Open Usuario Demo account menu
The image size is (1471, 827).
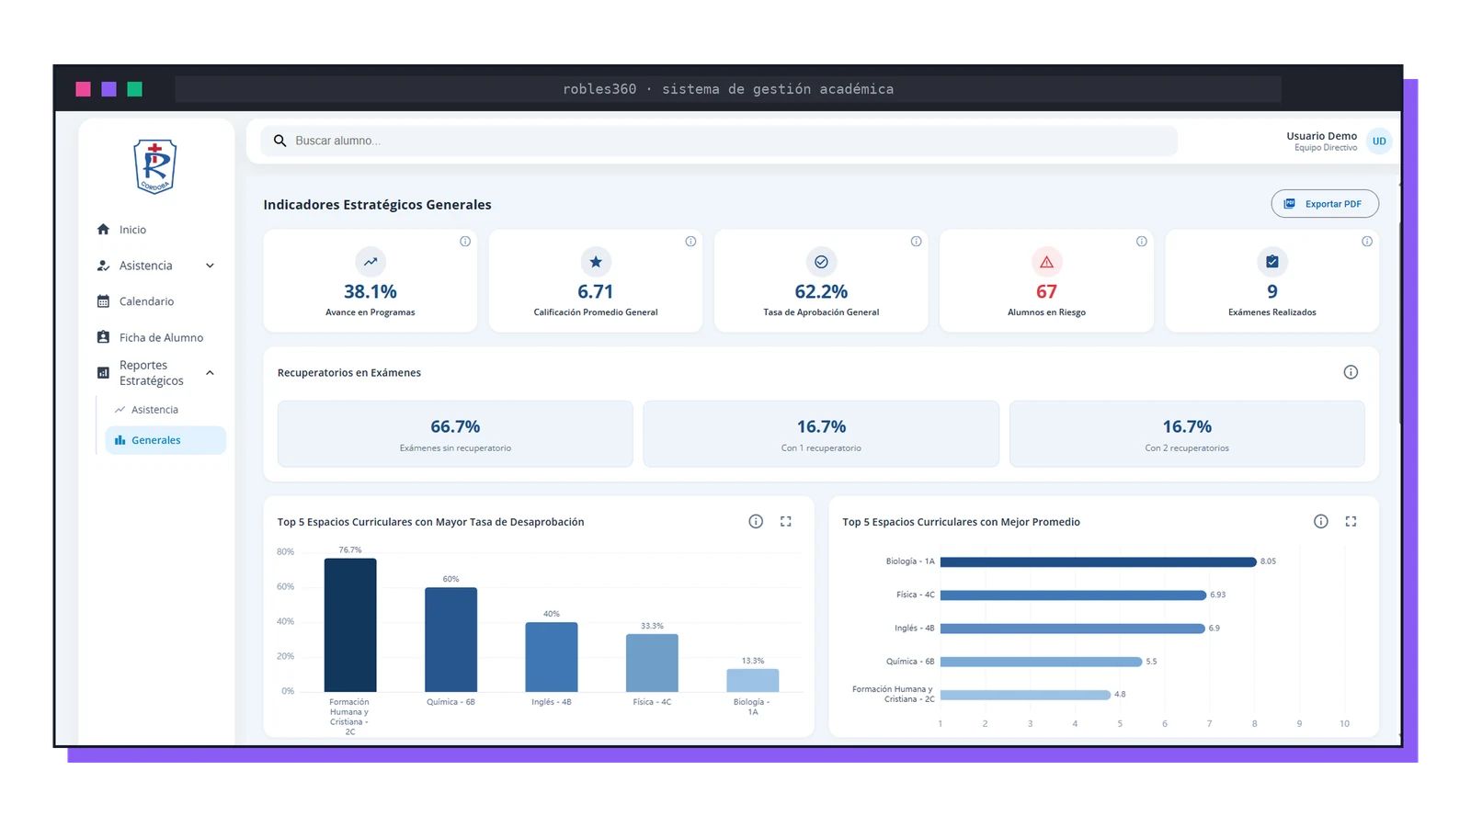(1321, 141)
